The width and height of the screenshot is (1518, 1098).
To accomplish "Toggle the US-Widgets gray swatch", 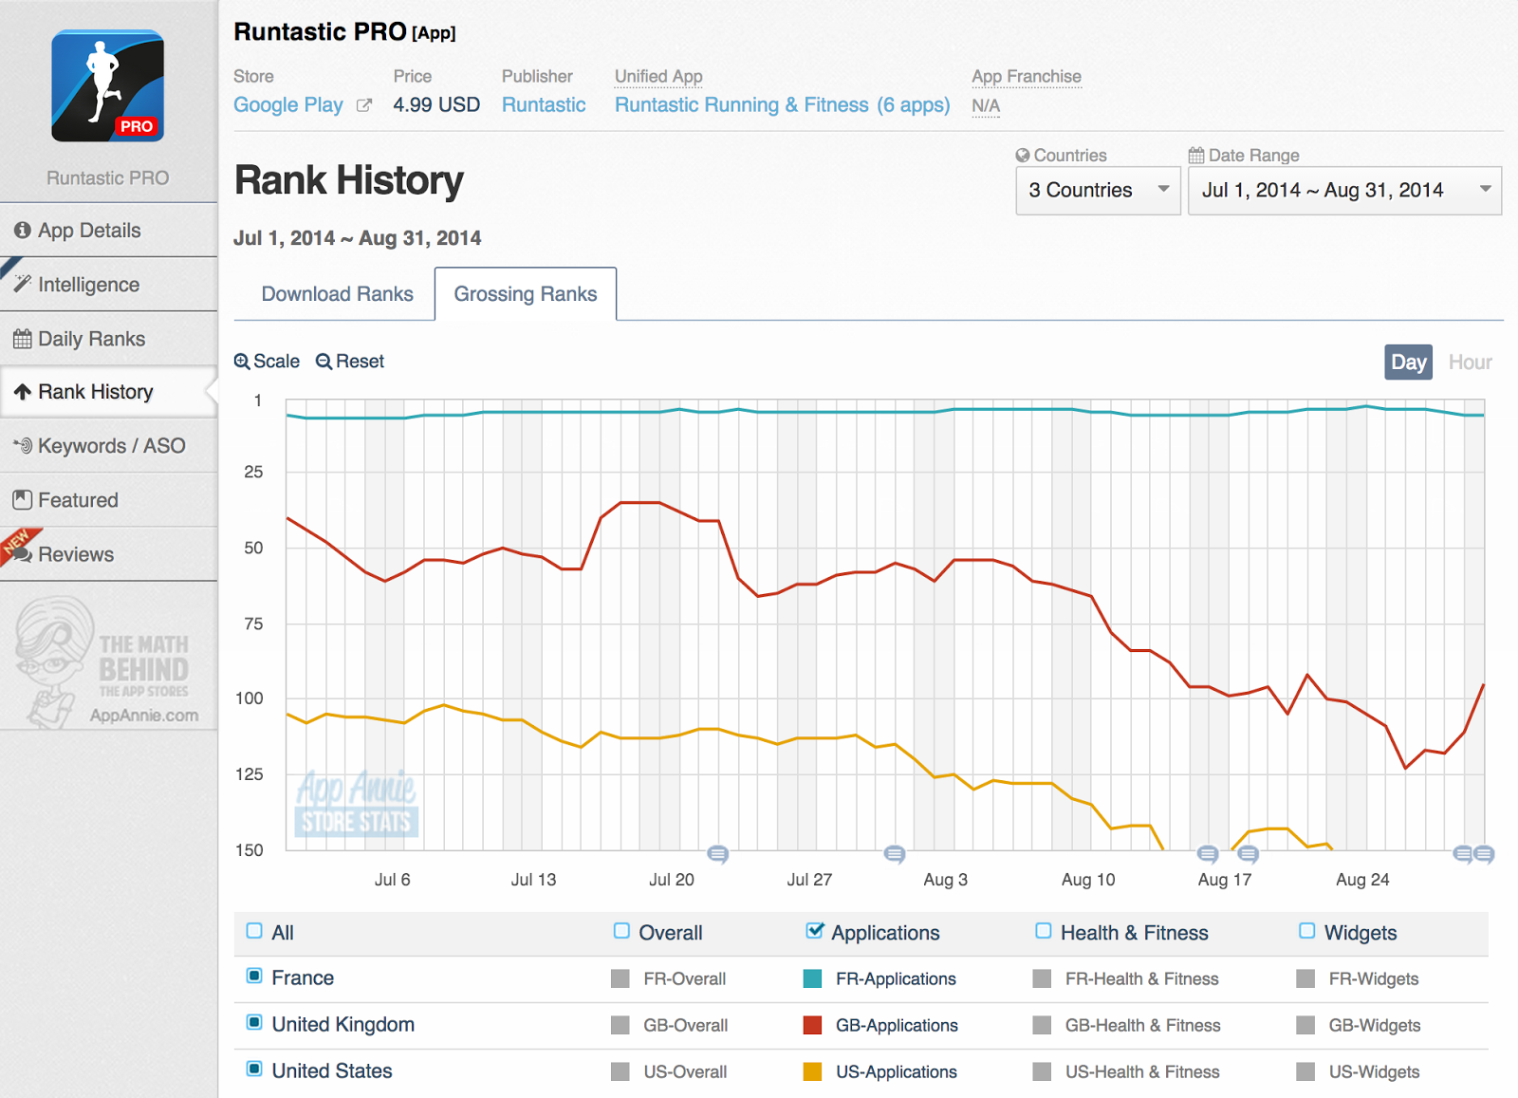I will click(x=1305, y=1071).
